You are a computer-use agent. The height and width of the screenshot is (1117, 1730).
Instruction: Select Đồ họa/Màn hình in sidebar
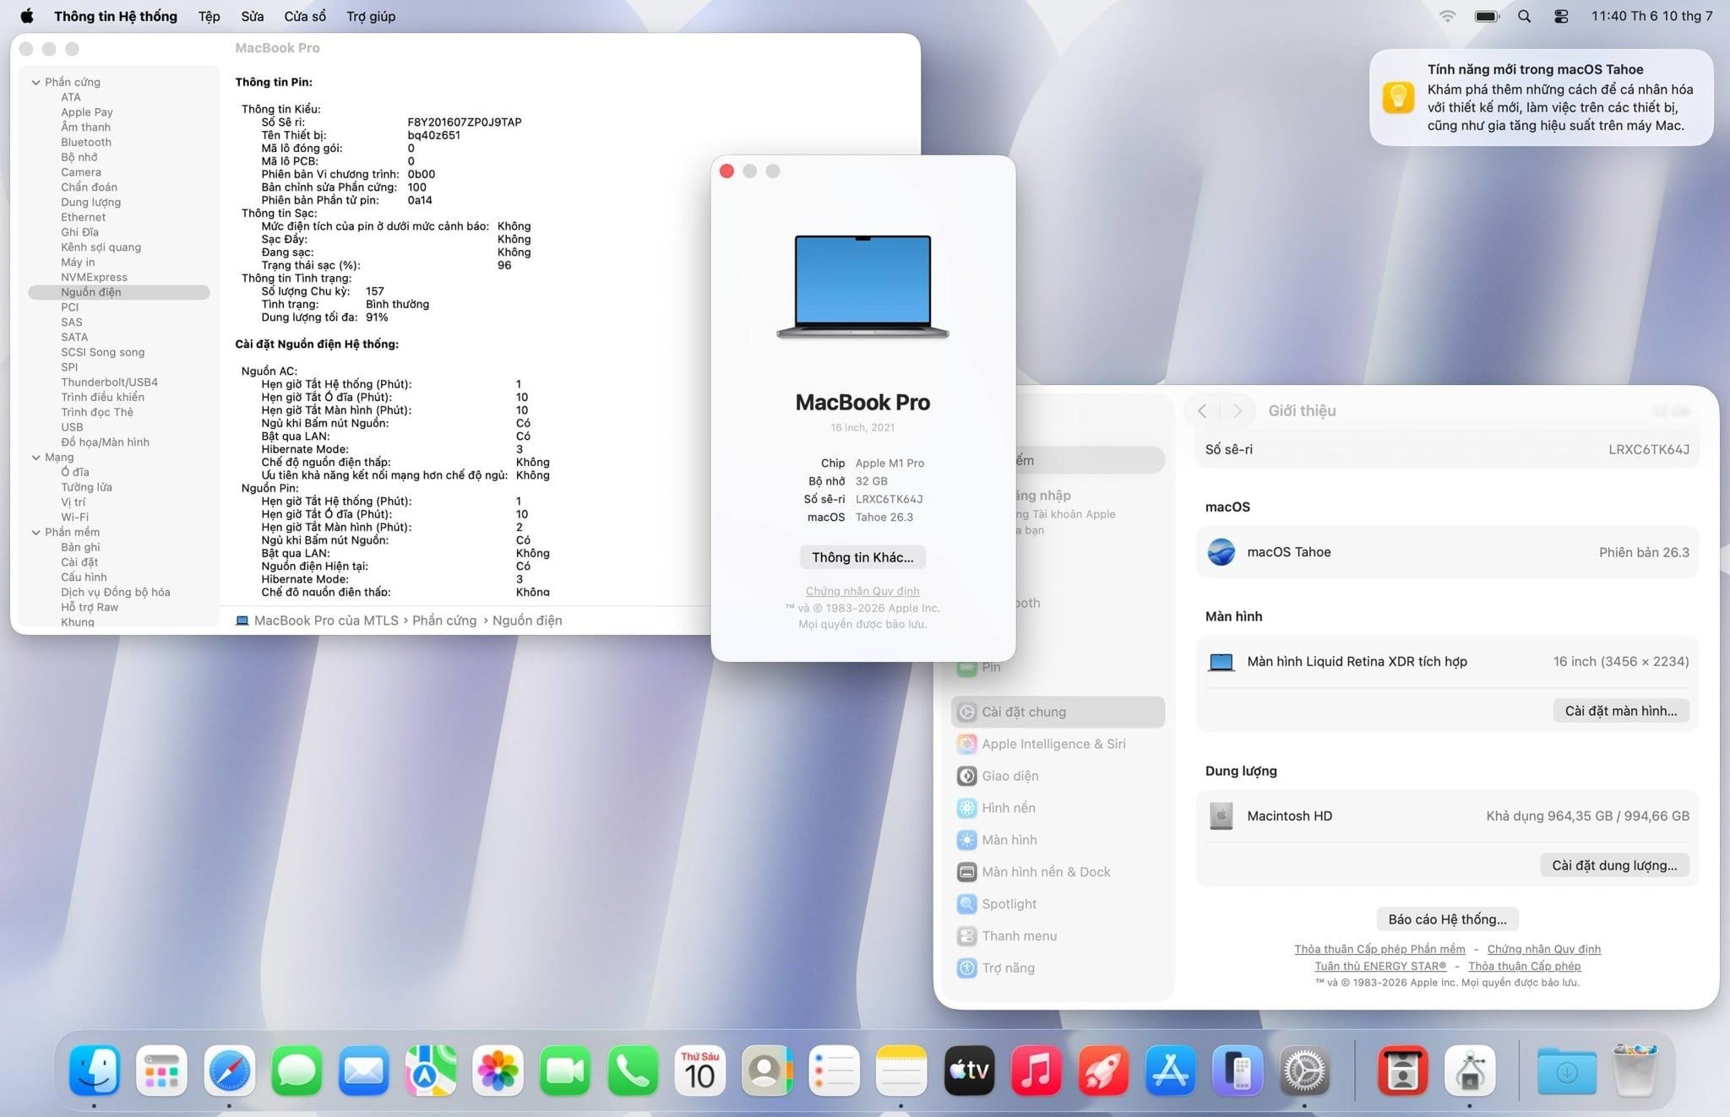105,442
